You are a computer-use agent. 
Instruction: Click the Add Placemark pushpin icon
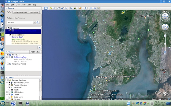51,8
